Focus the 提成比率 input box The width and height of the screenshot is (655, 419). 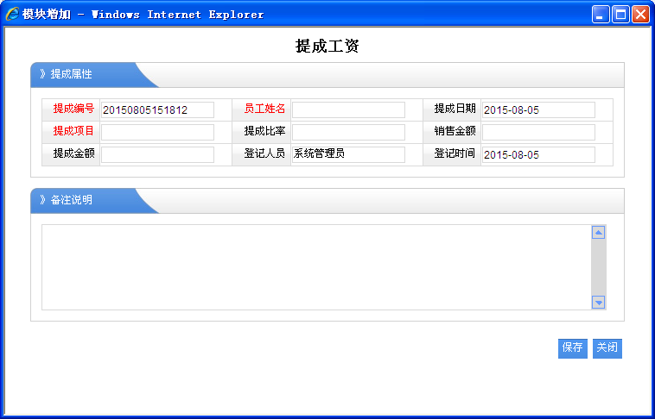[x=348, y=132]
